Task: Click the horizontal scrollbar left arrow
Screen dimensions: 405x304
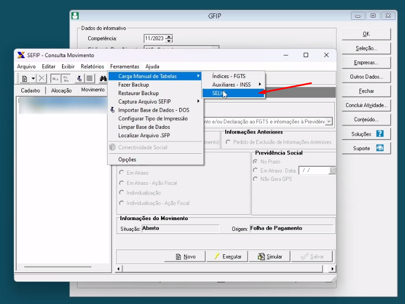Action: (119, 269)
